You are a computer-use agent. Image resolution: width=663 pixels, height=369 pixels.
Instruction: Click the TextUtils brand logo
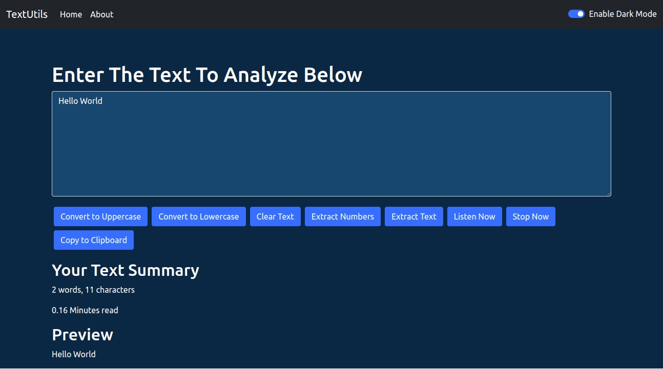pos(27,14)
